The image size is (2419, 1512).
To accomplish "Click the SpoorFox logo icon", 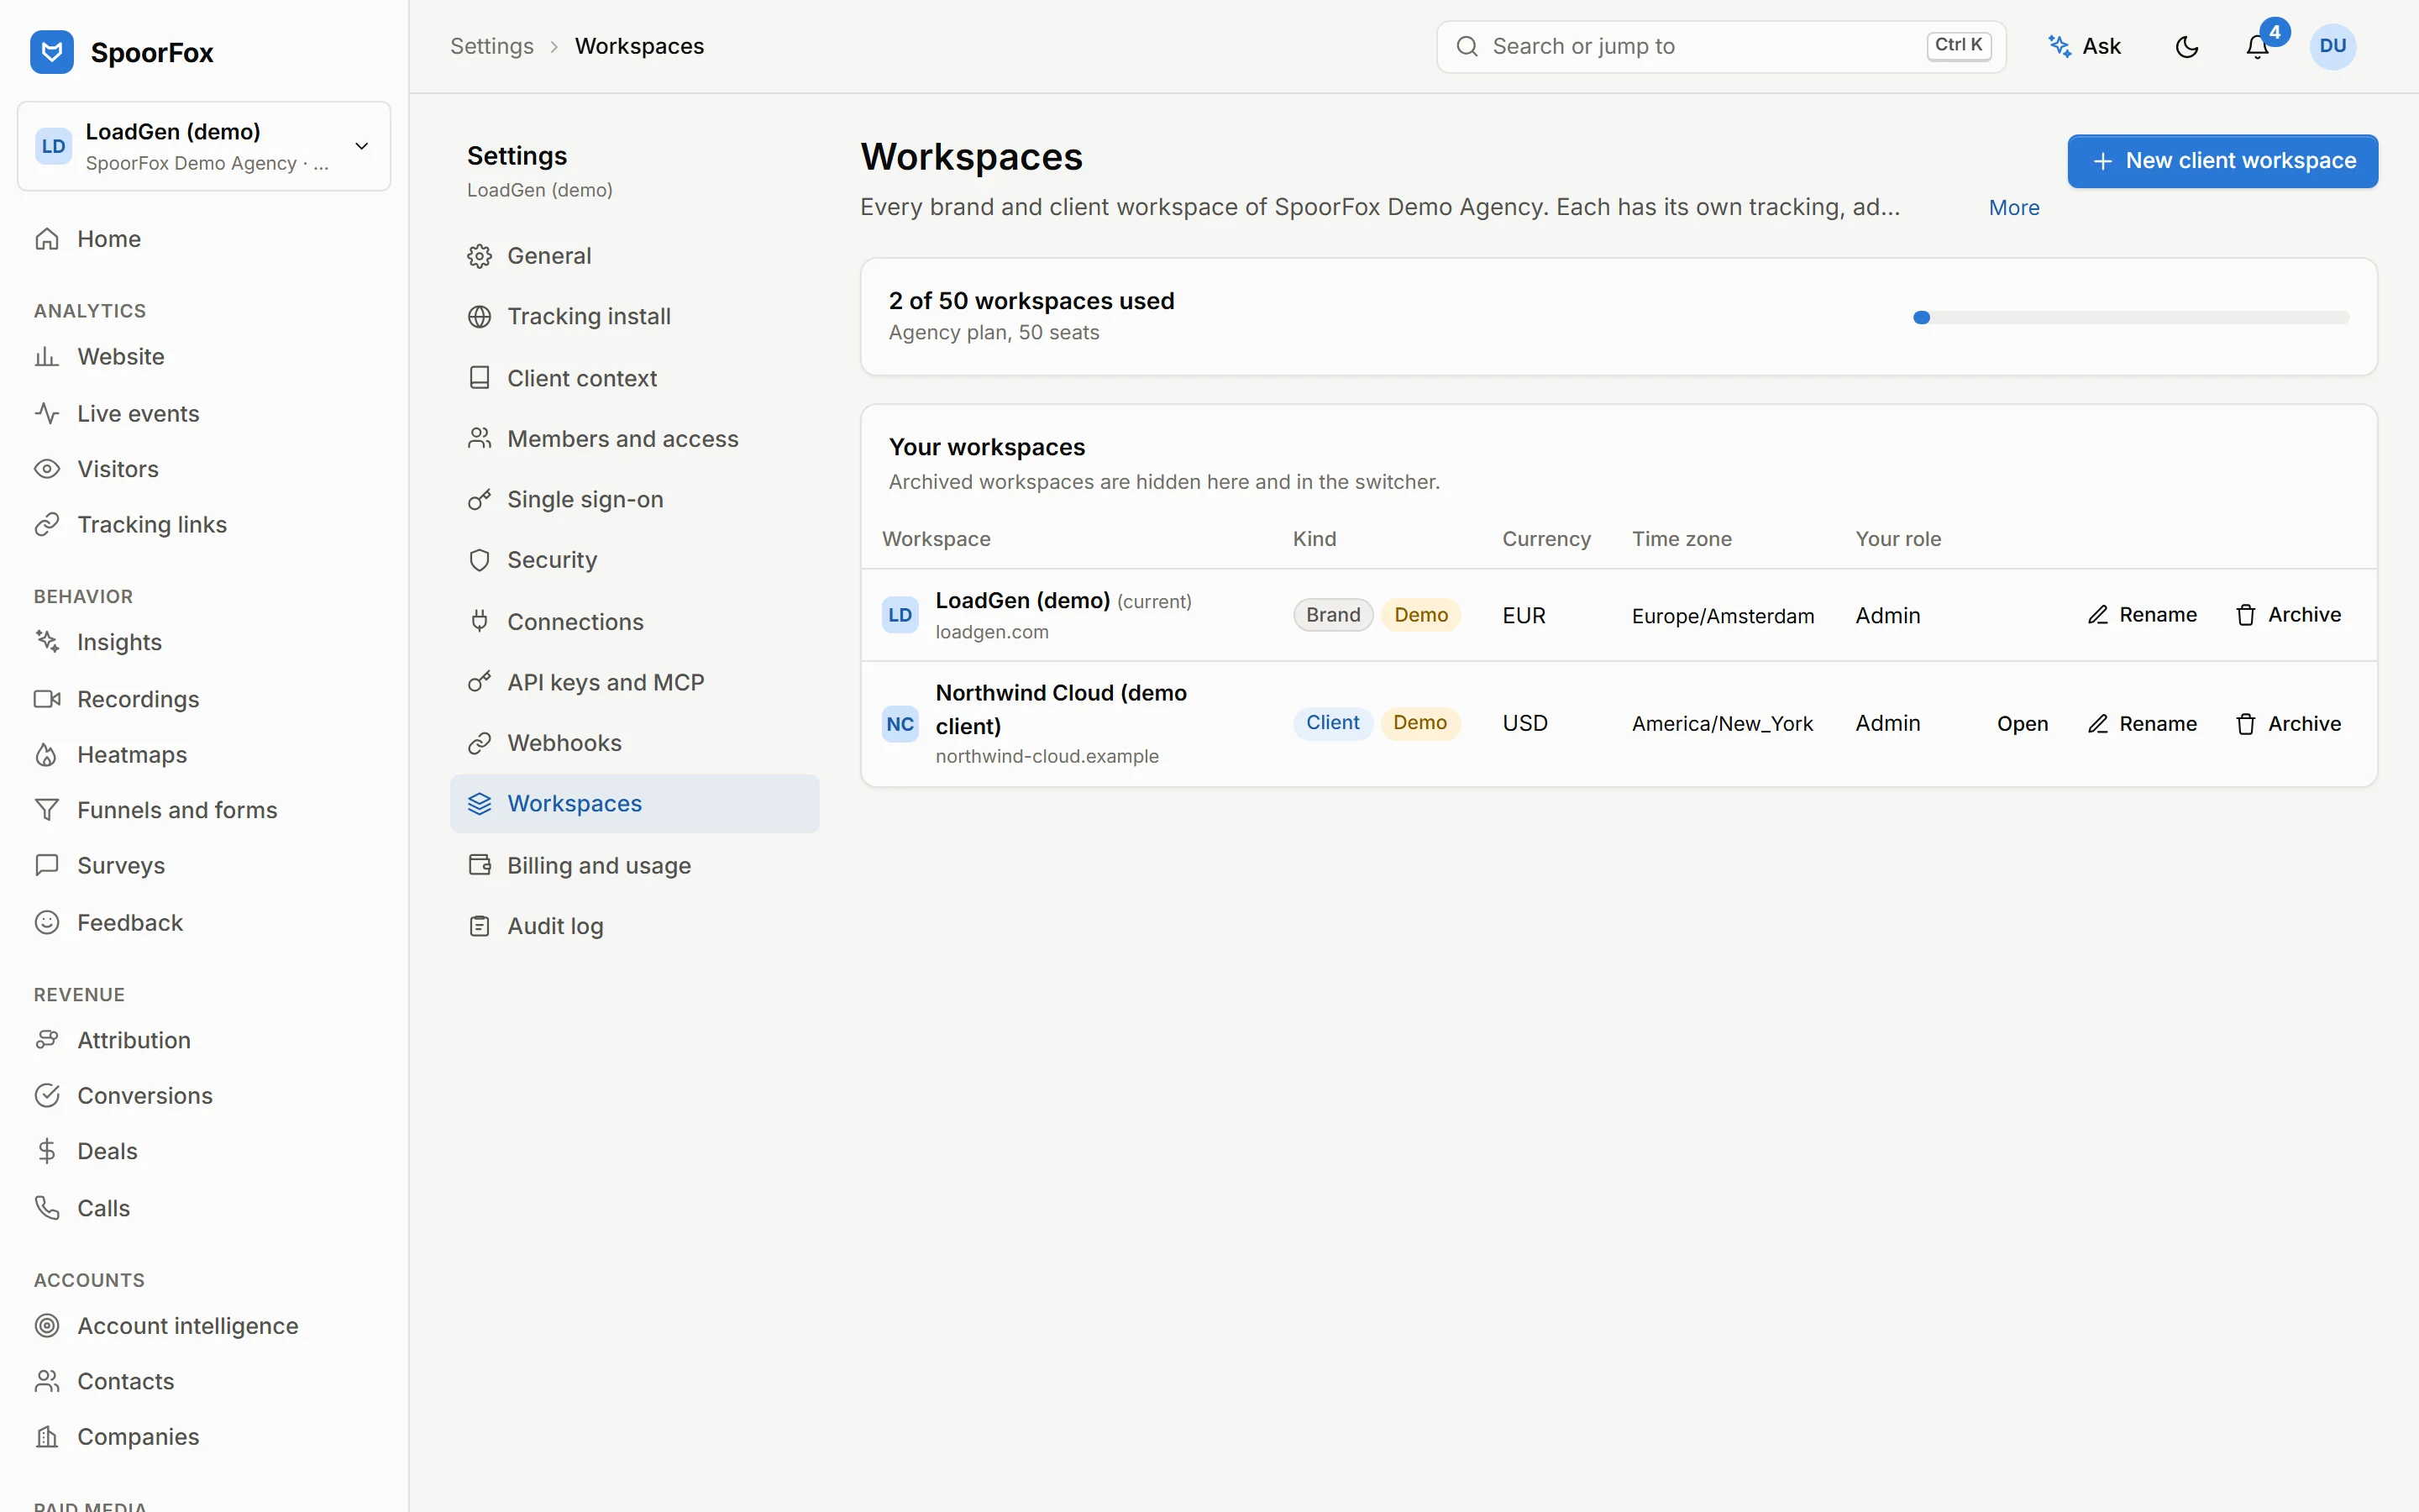I will (52, 52).
